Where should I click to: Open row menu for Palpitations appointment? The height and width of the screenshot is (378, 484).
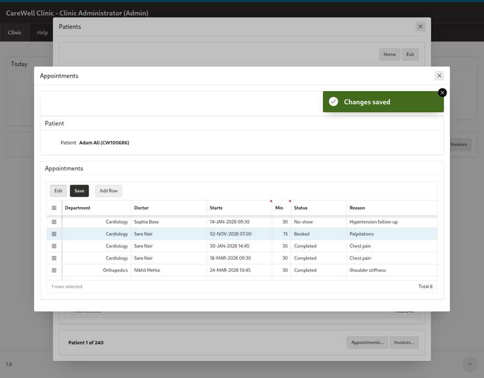tap(54, 234)
